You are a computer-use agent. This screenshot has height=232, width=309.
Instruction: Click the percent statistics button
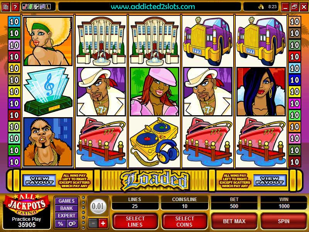pyautogui.click(x=61, y=224)
